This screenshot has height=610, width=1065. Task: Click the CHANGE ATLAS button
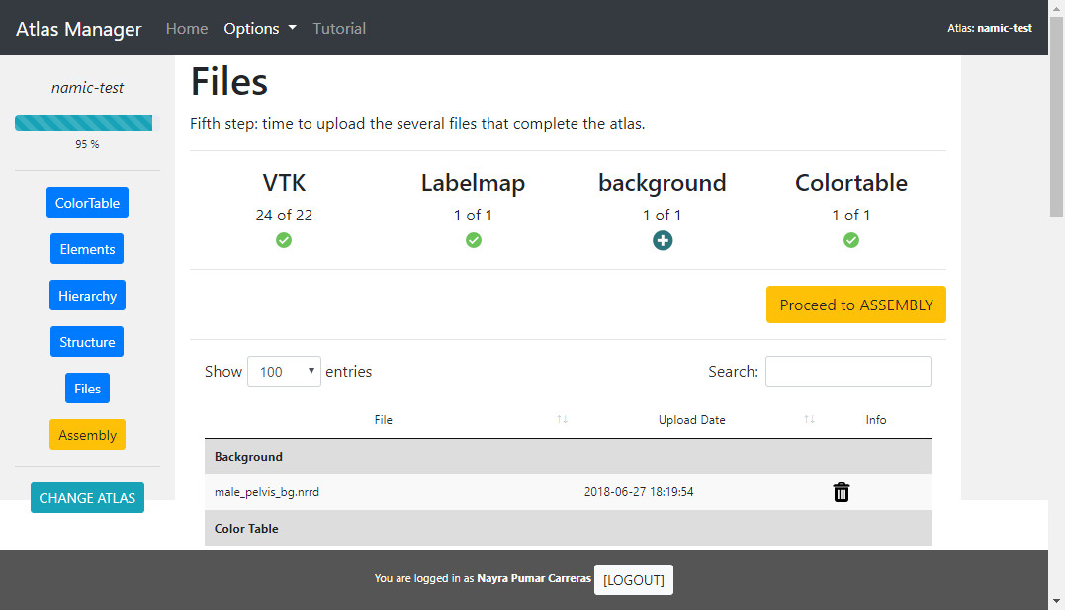click(x=87, y=498)
